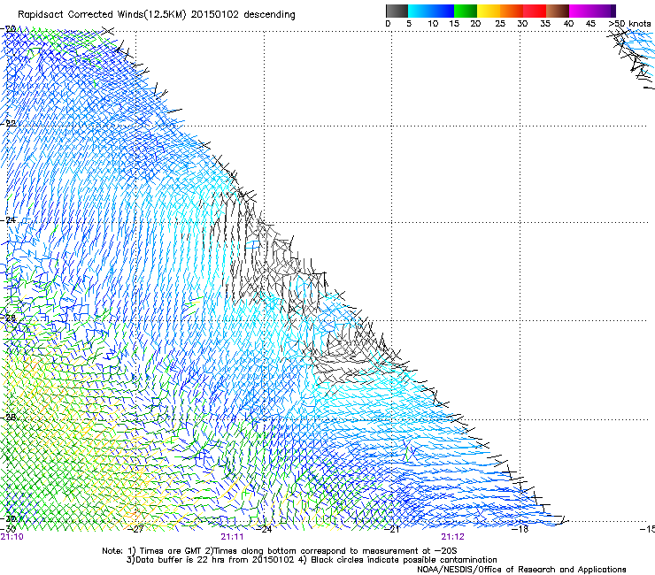
Task: Click the -21 longitude axis label
Action: coord(392,530)
